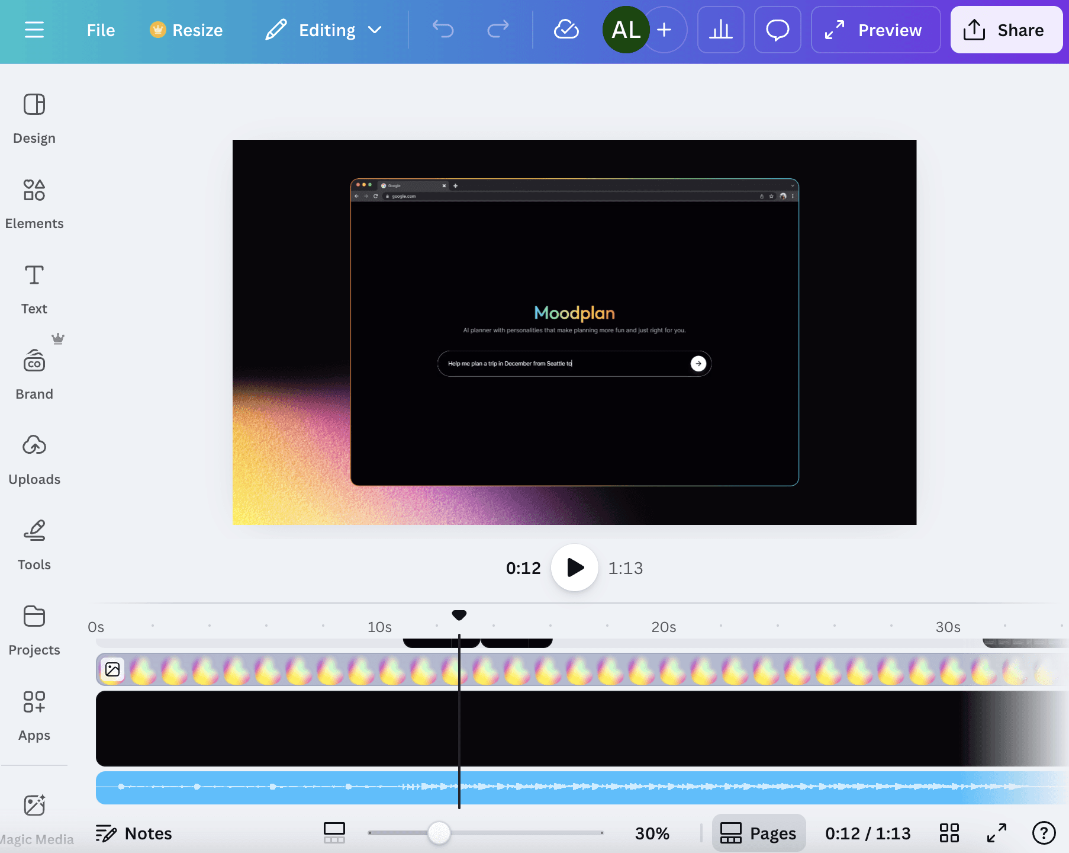Expand the Editing mode dropdown
Image resolution: width=1069 pixels, height=853 pixels.
click(x=324, y=30)
